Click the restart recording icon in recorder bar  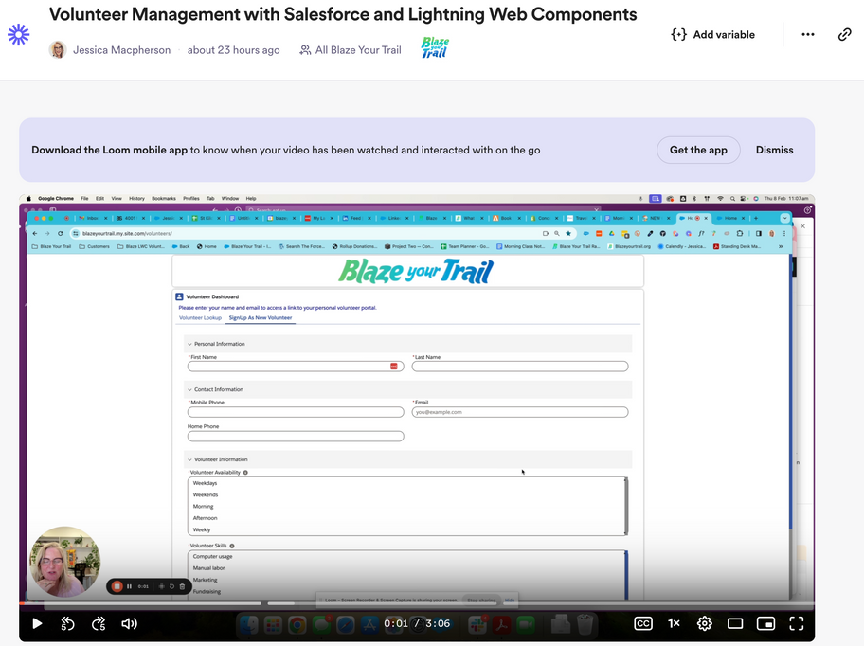pos(171,586)
